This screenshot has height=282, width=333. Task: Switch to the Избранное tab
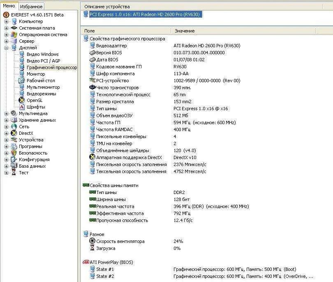pos(31,7)
